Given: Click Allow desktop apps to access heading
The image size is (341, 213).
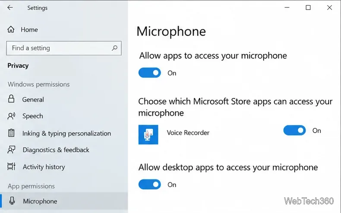Looking at the screenshot, I should point(228,168).
